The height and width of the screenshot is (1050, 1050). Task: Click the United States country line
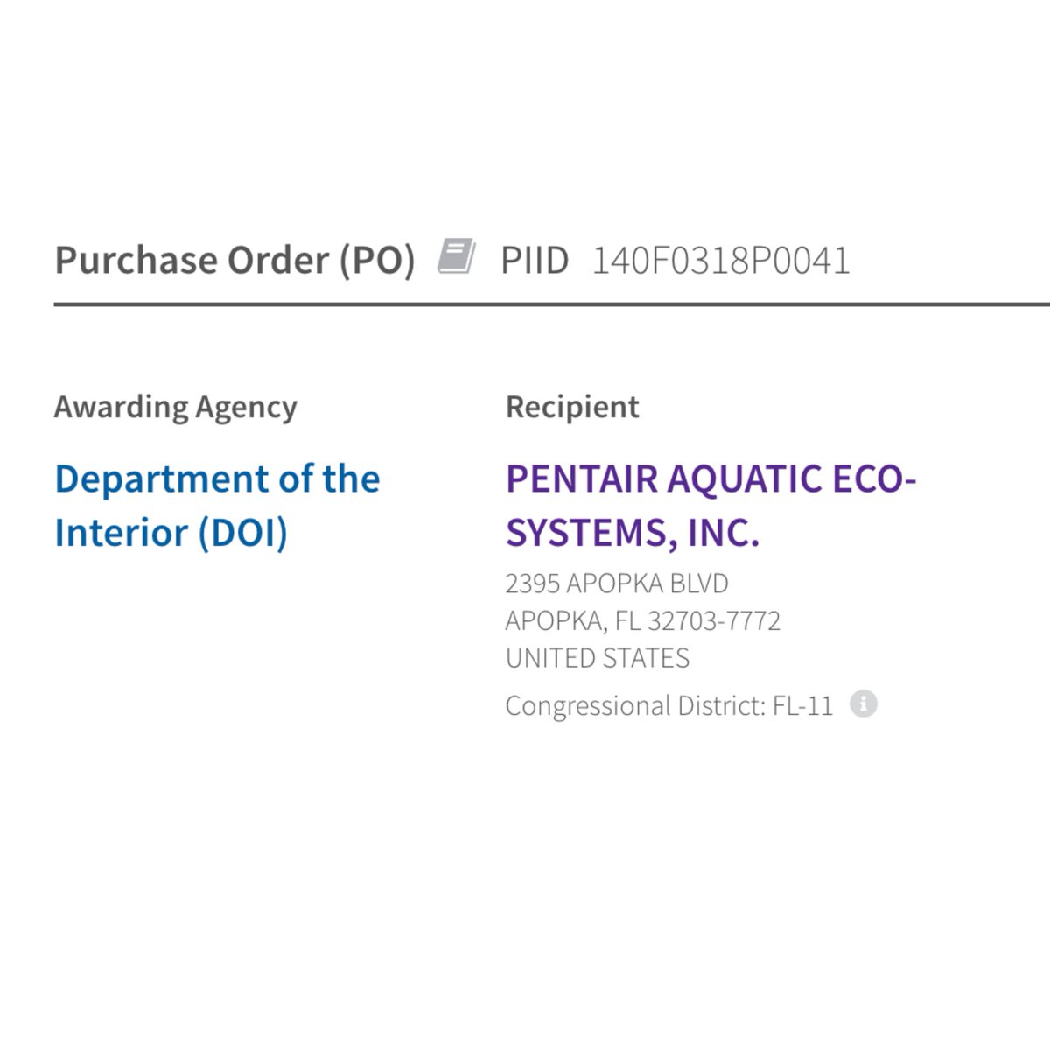[x=598, y=658]
